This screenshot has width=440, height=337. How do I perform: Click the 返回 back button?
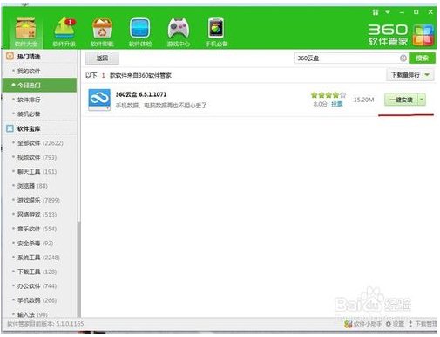coord(102,58)
